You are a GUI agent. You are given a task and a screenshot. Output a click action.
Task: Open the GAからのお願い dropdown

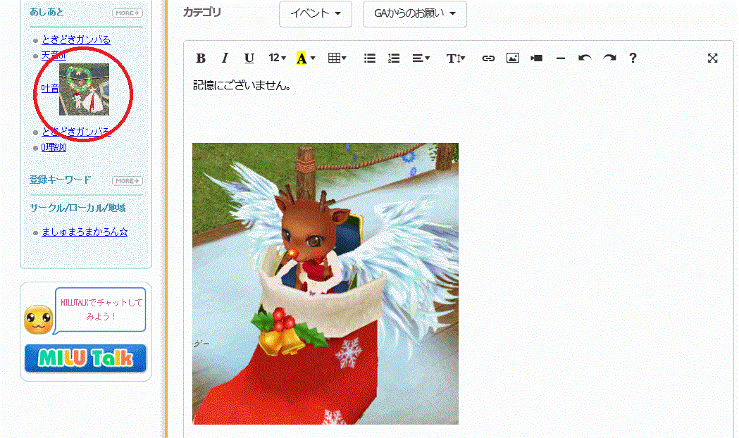click(x=414, y=13)
